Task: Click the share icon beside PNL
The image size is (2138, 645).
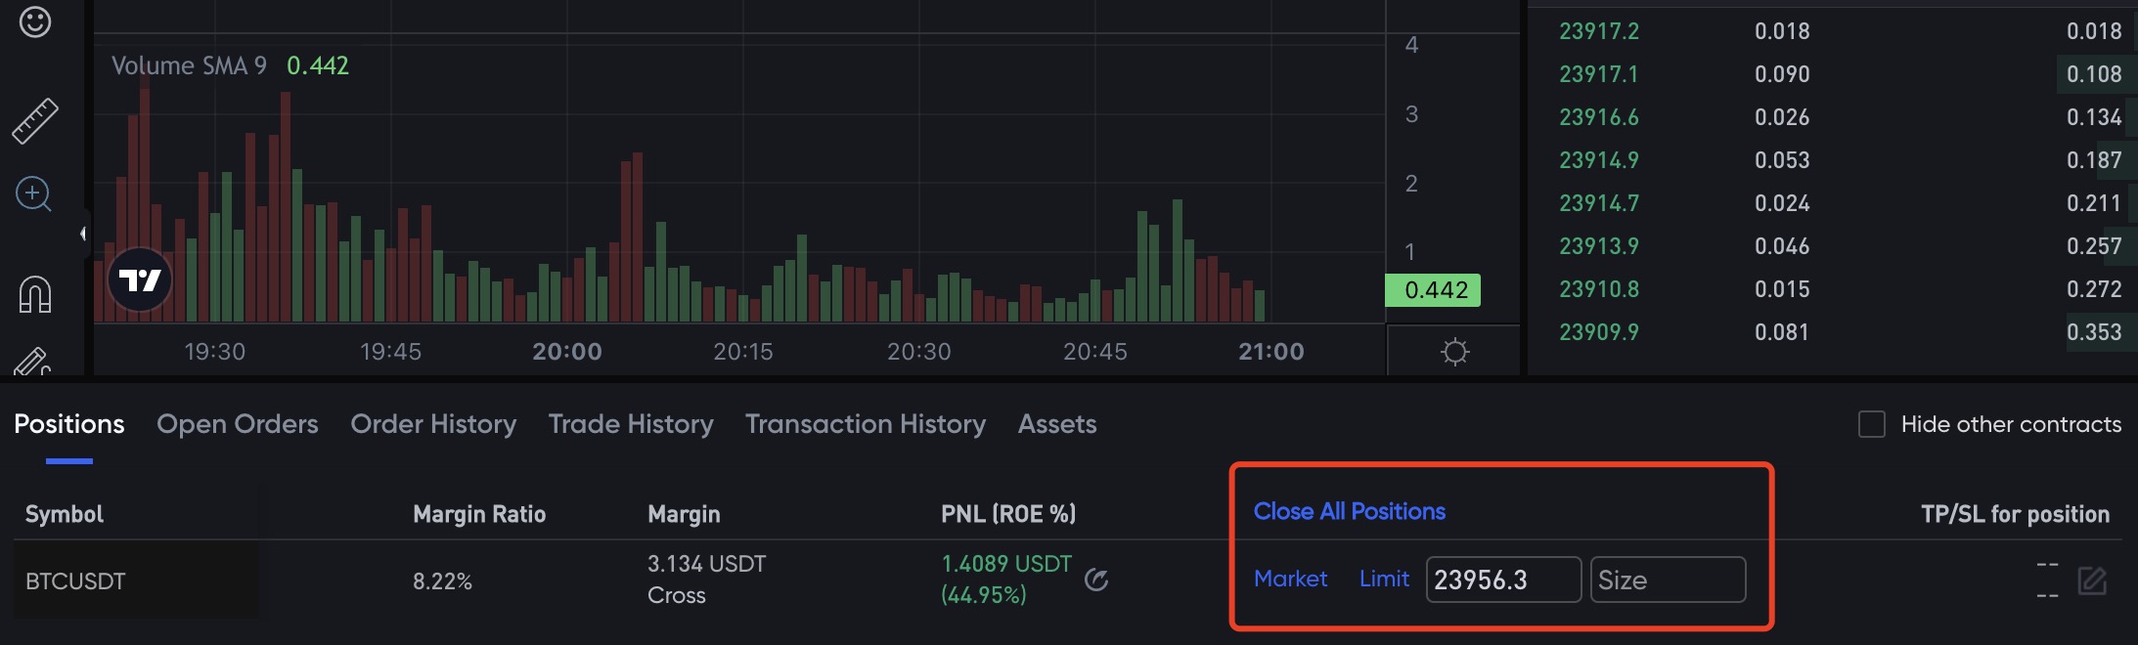Action: tap(1096, 580)
